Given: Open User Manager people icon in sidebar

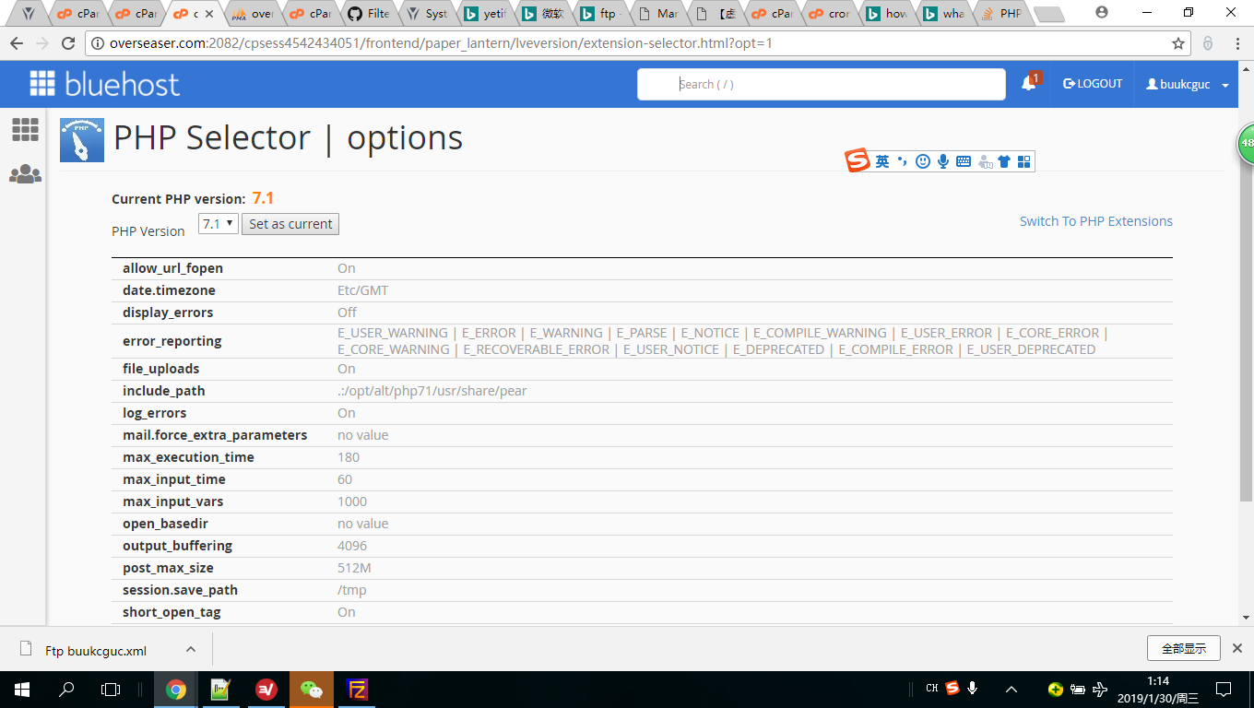Looking at the screenshot, I should pos(25,174).
